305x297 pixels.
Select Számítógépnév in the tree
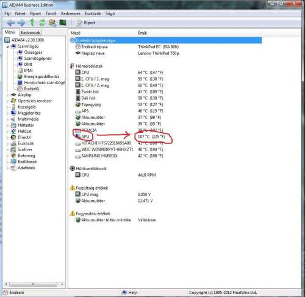click(38, 59)
